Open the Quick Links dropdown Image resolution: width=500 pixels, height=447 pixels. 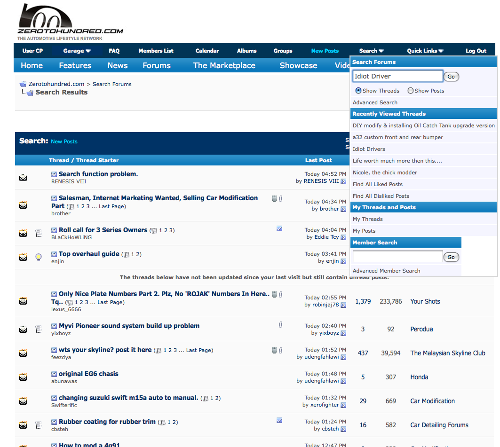point(425,51)
